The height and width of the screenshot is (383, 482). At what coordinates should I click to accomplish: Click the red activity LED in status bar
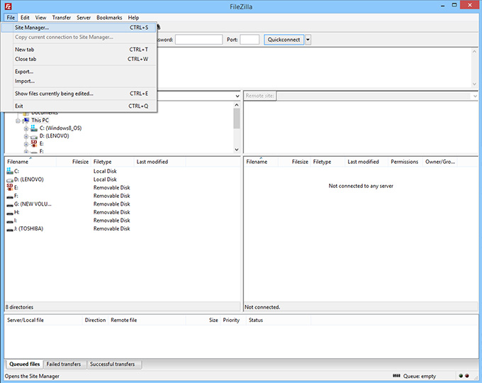pyautogui.click(x=466, y=376)
